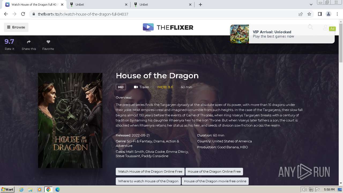The height and width of the screenshot is (193, 343).
Task: Open File Explorer from taskbar
Action: pyautogui.click(x=30, y=190)
